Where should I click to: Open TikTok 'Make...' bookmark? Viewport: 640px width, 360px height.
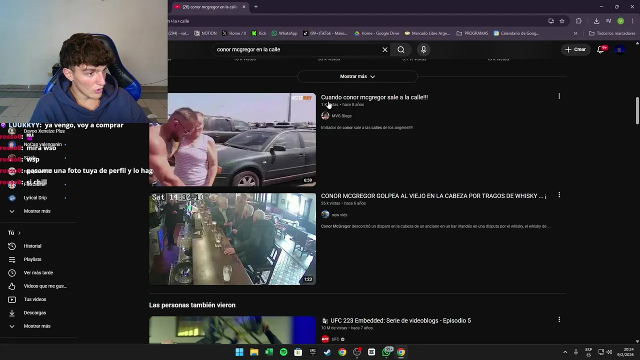[x=325, y=33]
